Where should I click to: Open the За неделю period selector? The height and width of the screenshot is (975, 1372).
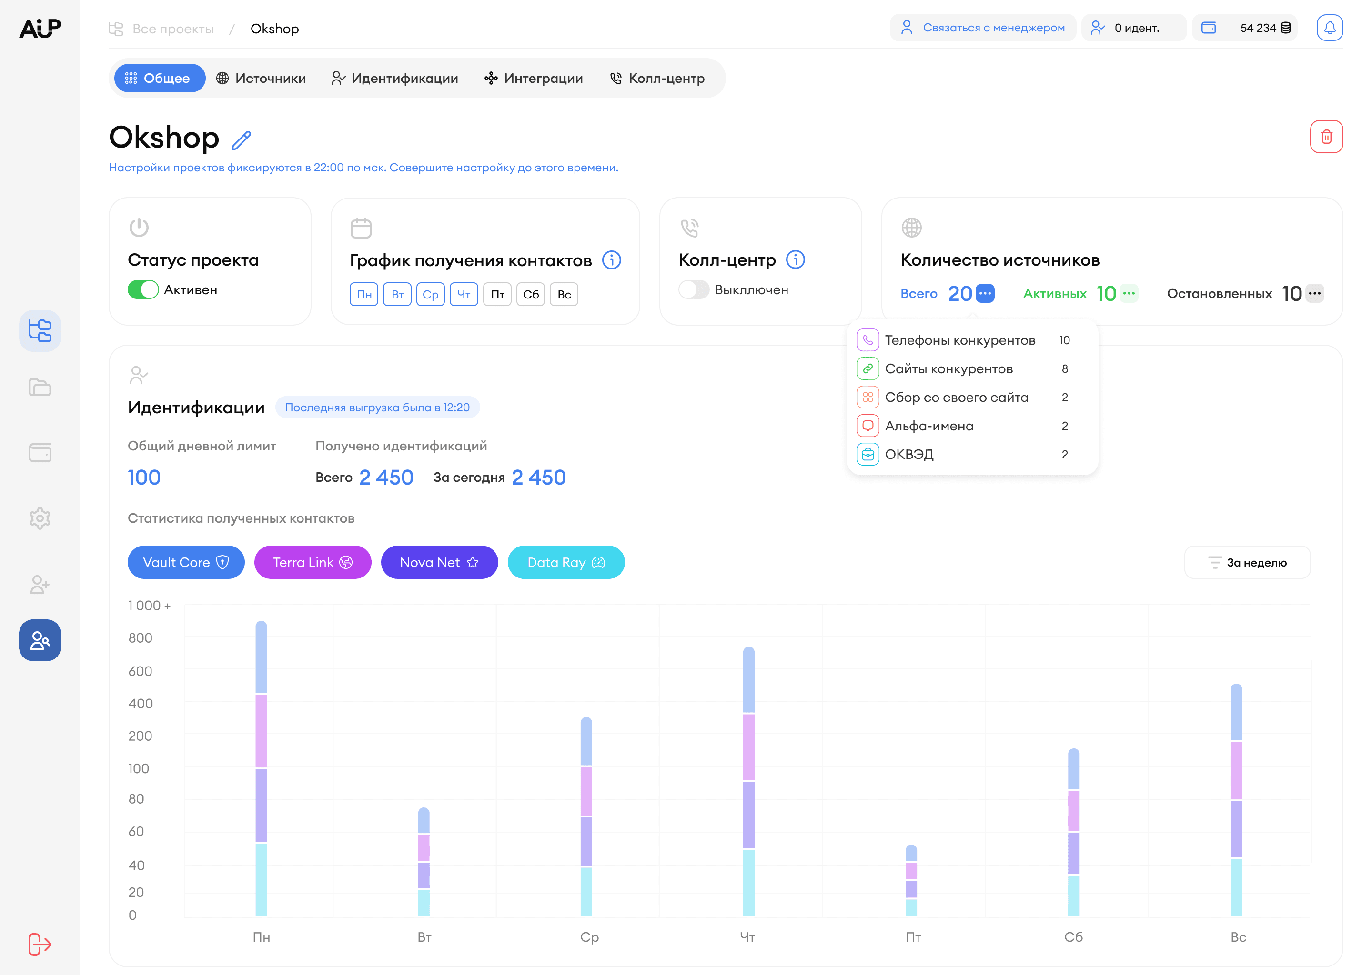click(x=1248, y=562)
